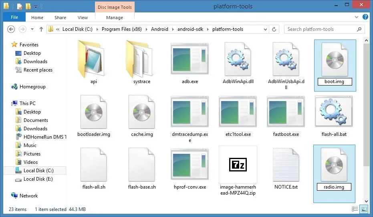Open the View ribbon tab
Screen dimensions: 373x217
(x=83, y=18)
